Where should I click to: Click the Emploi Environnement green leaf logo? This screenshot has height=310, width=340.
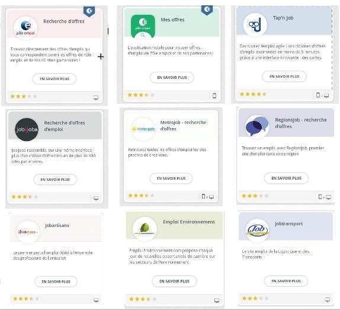[x=145, y=229]
